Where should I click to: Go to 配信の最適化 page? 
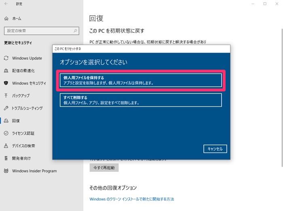[23, 71]
